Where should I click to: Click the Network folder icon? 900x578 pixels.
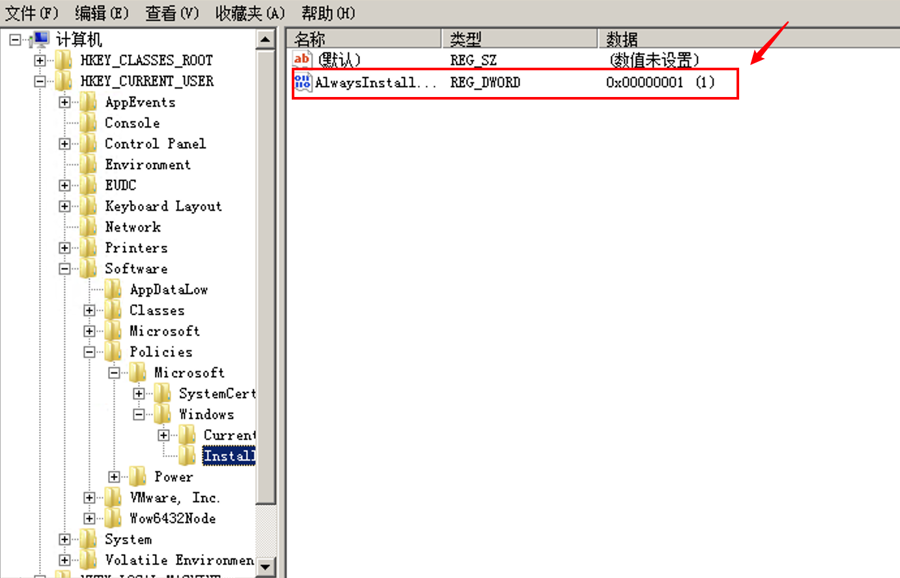[88, 227]
